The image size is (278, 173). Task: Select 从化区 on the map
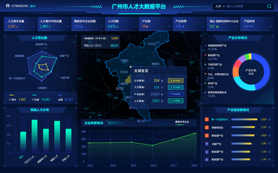coord(152,44)
